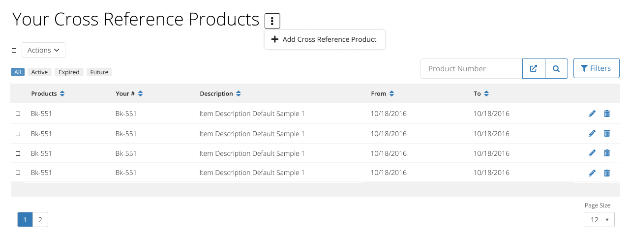Check the first row's checkbox
This screenshot has width=630, height=234.
coord(18,114)
